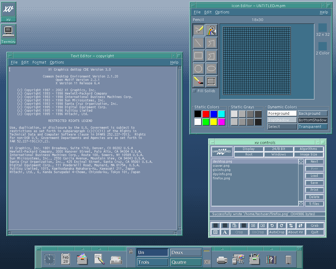Screen dimensions: 336x269
Task: Choose the Transparent dynamic color
Action: (x=313, y=127)
